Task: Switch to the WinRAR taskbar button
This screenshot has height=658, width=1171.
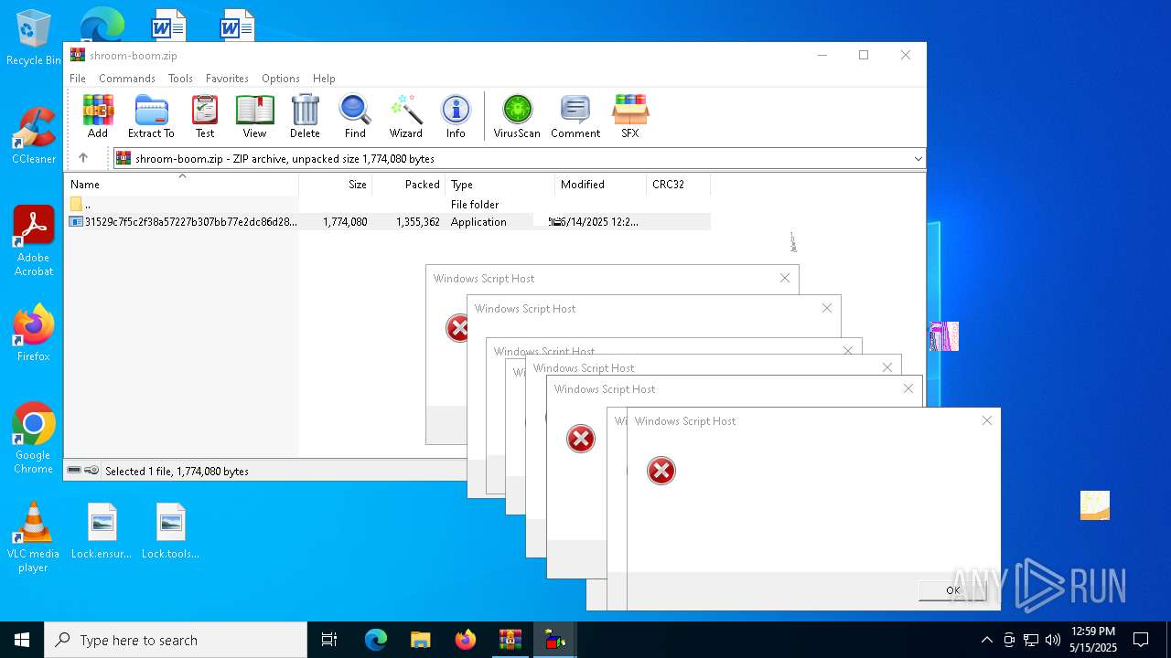Action: pyautogui.click(x=510, y=640)
